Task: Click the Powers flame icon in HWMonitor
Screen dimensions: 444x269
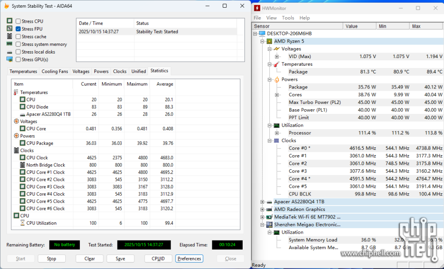Action: 276,79
